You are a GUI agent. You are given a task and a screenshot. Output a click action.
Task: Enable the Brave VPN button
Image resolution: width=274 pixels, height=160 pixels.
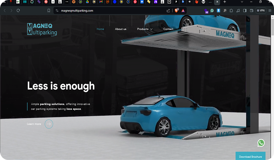(261, 11)
